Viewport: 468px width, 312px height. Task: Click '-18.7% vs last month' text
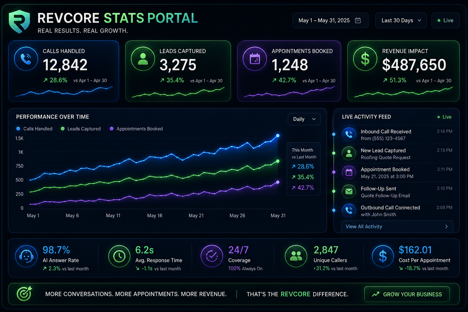(424, 268)
